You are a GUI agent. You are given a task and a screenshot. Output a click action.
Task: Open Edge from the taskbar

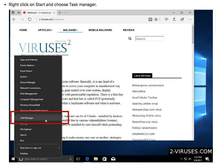(87, 159)
